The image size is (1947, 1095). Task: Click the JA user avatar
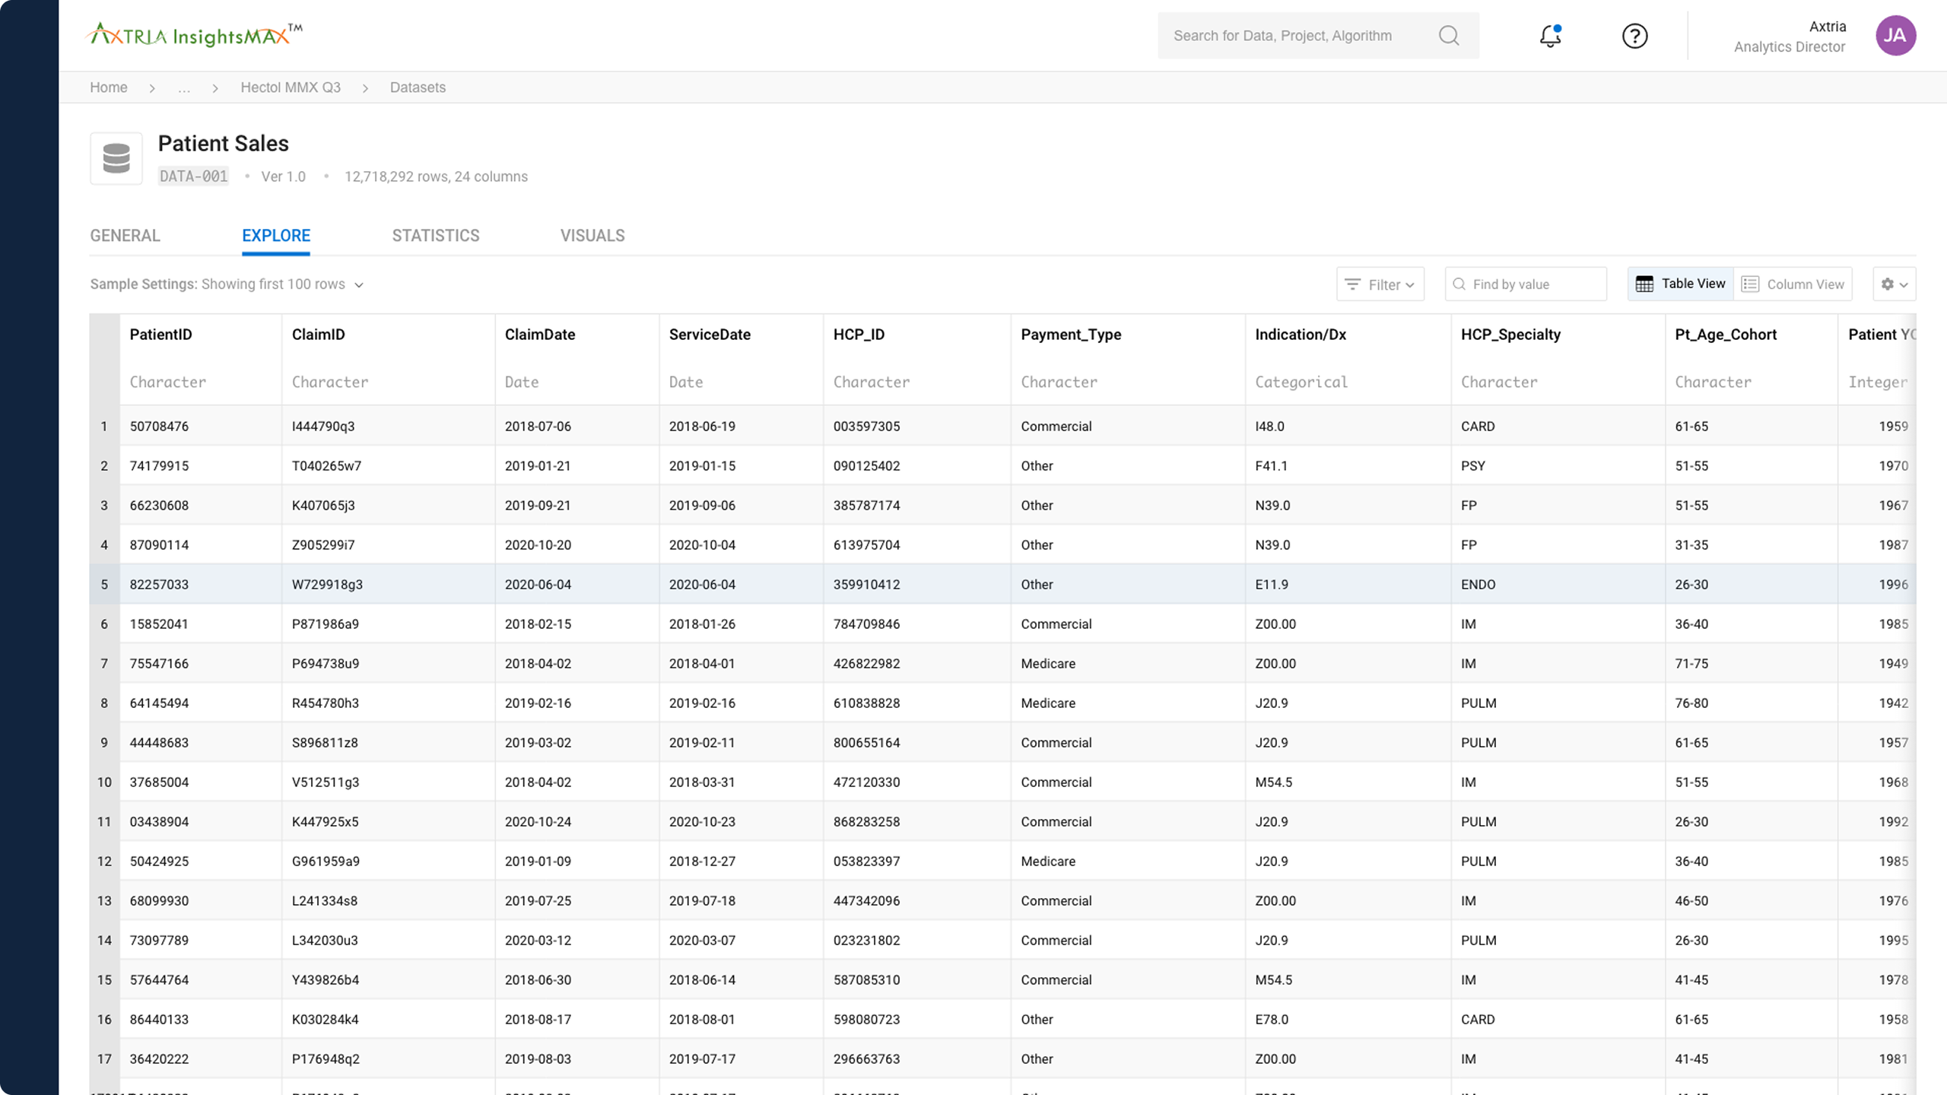pyautogui.click(x=1895, y=36)
